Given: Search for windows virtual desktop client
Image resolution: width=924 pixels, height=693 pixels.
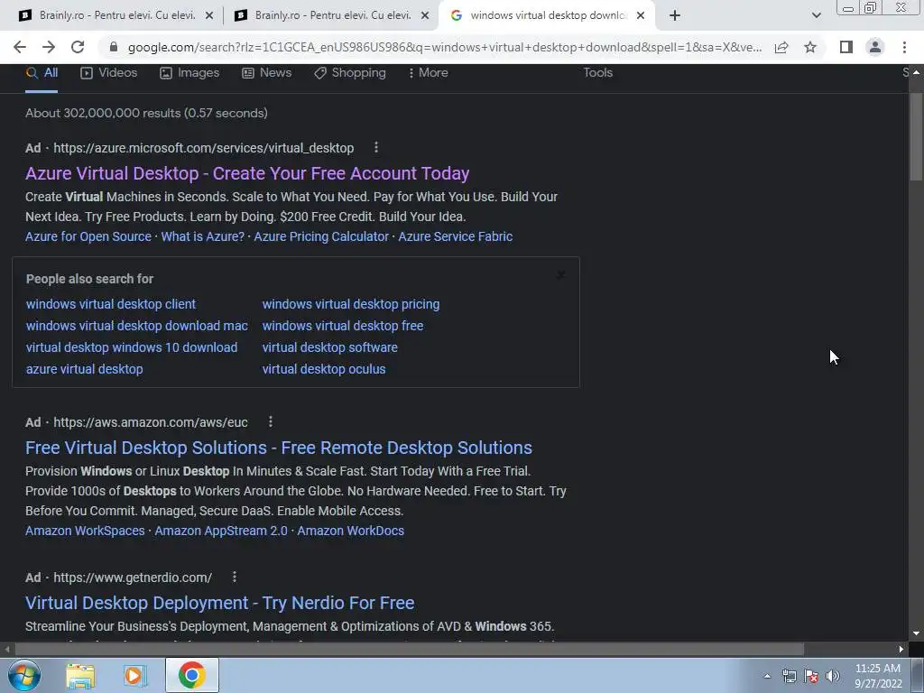Looking at the screenshot, I should [x=111, y=304].
